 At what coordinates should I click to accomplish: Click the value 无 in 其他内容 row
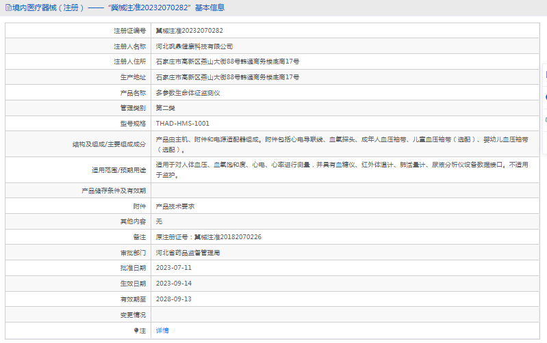tap(159, 221)
